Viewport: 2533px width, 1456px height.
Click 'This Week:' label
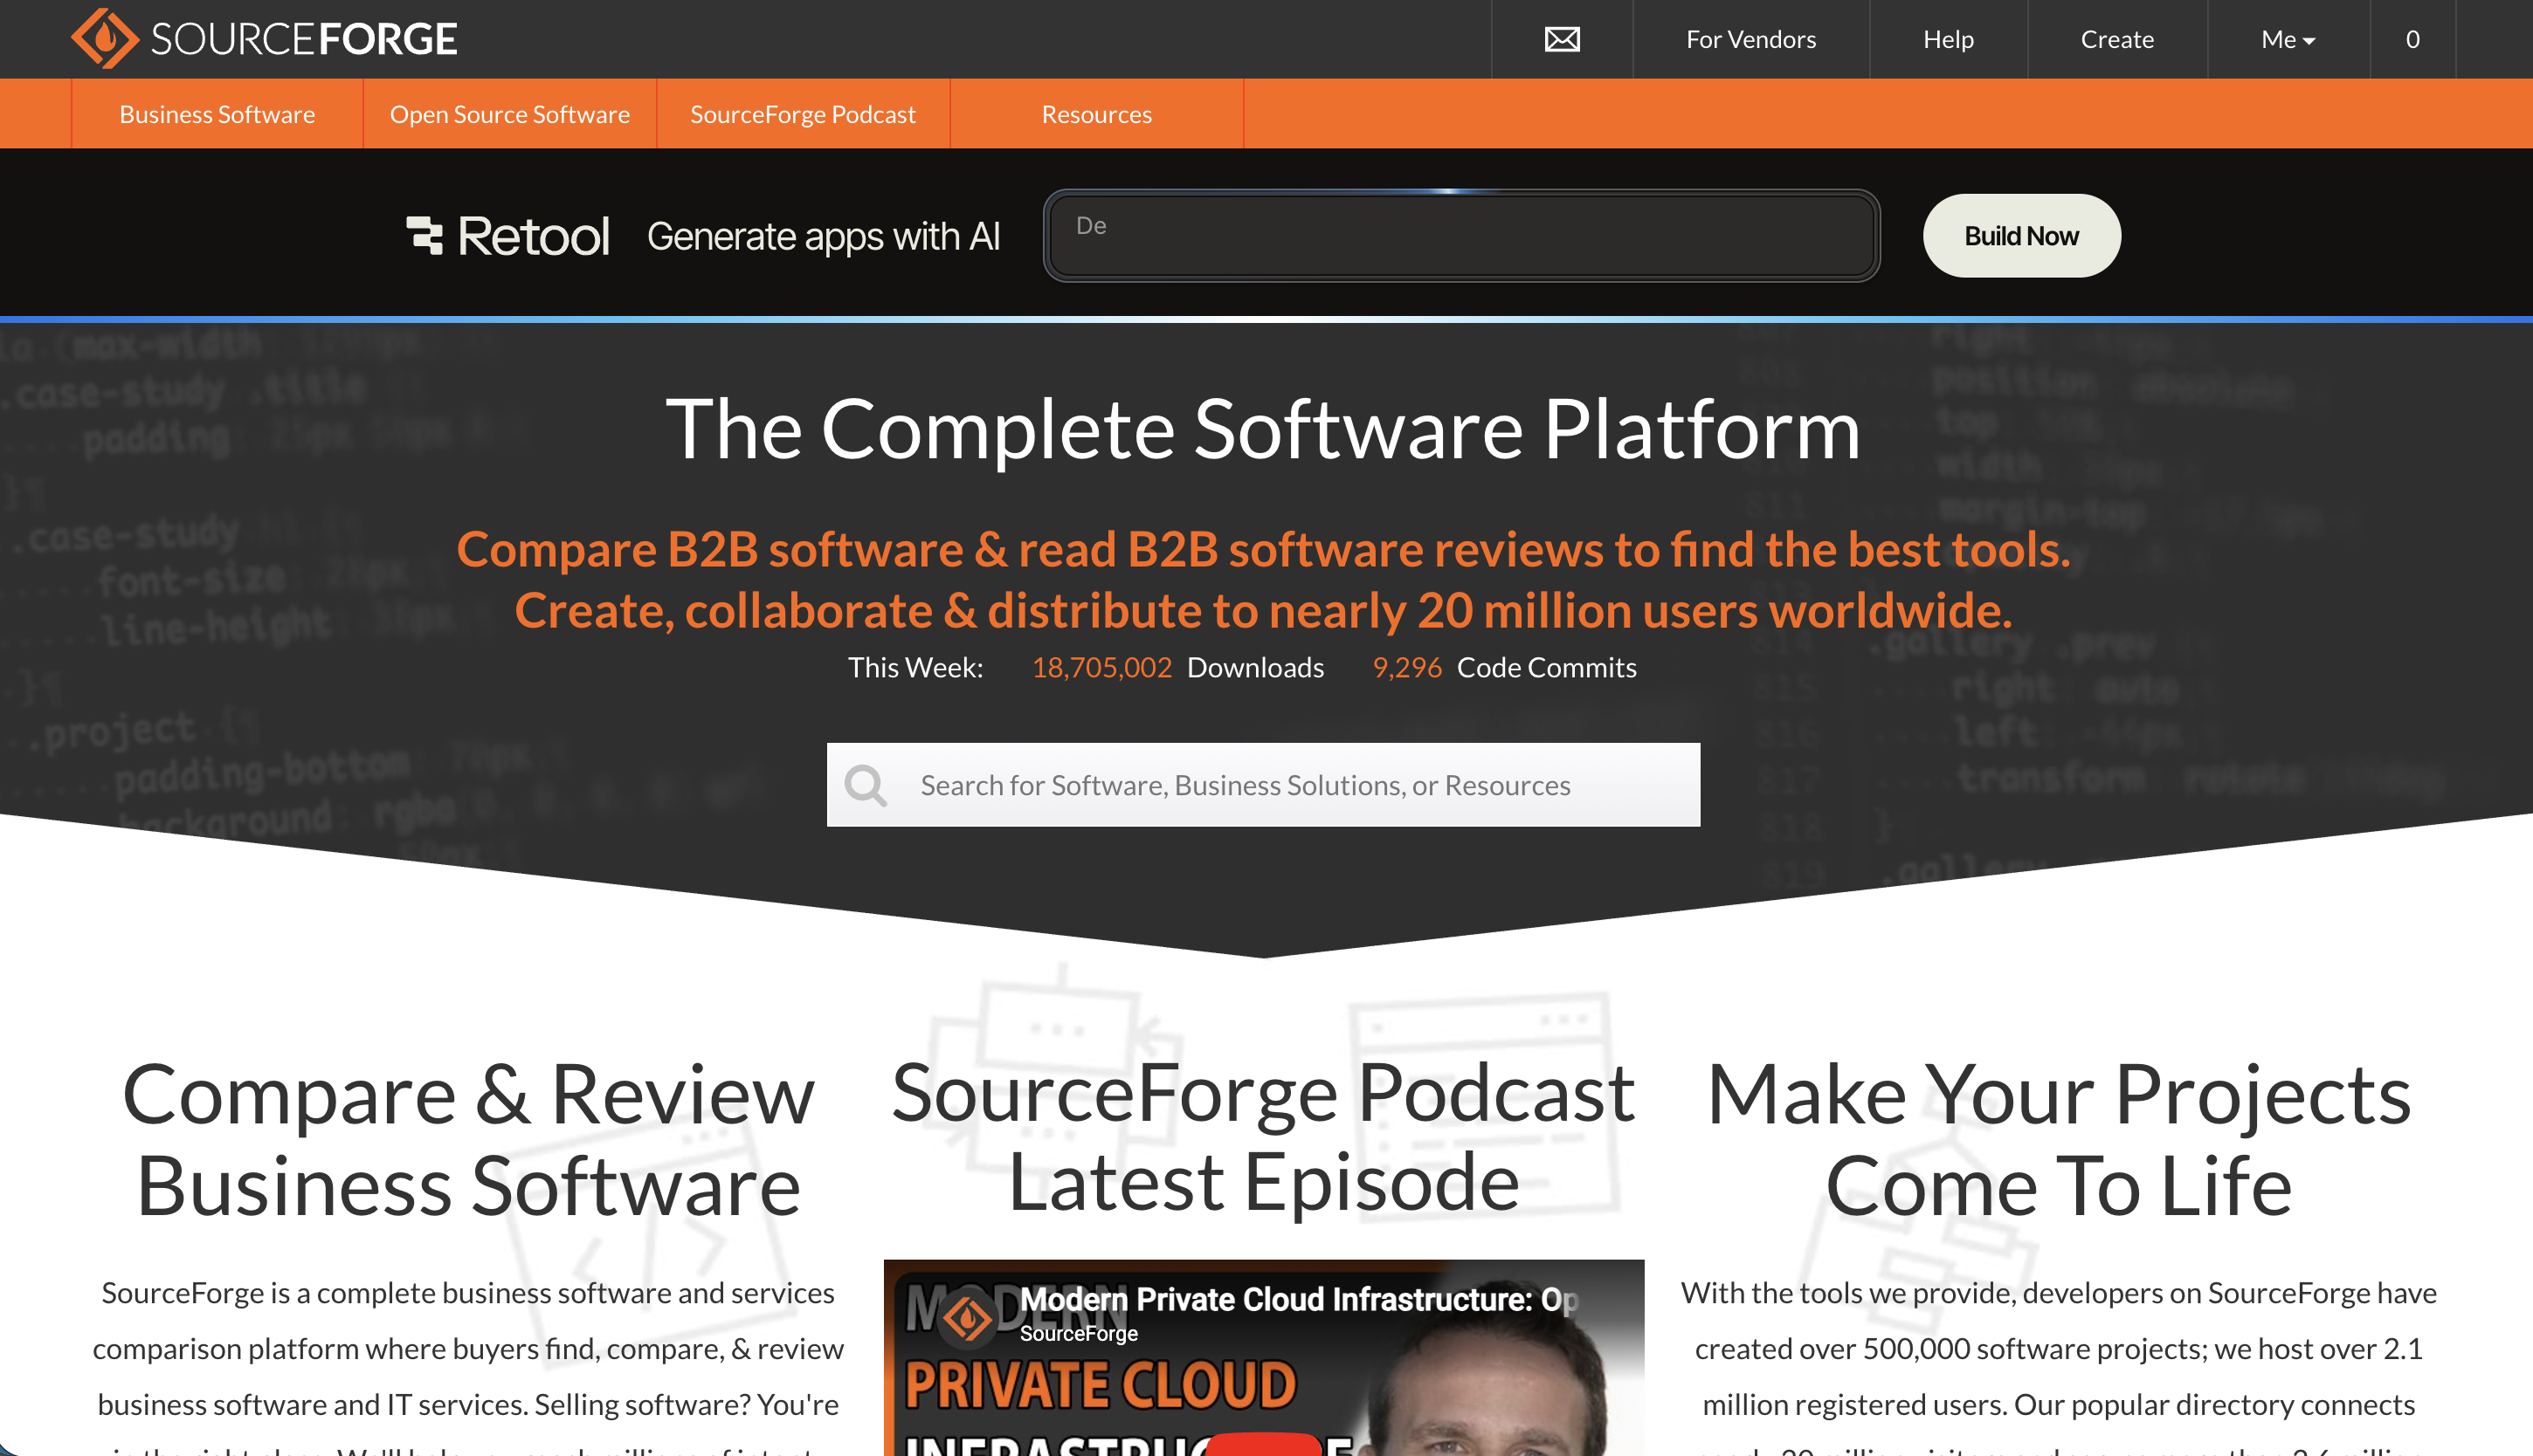(x=915, y=667)
